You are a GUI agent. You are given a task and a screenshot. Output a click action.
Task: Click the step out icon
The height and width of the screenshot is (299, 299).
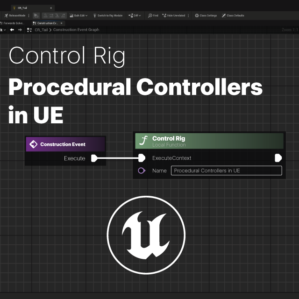point(63,15)
